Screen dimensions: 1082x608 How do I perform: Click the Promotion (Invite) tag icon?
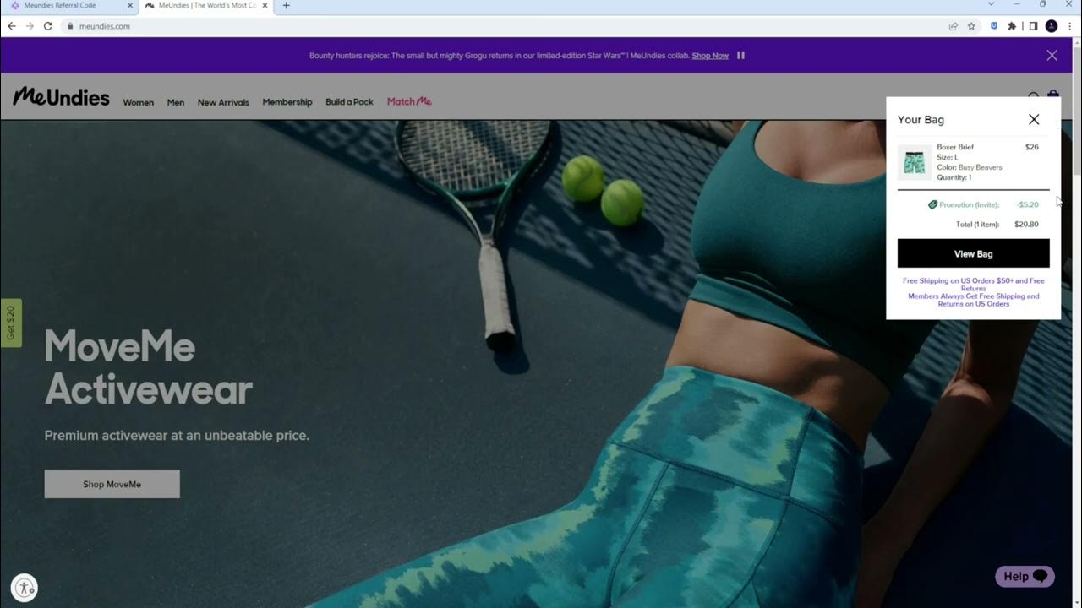pyautogui.click(x=932, y=204)
